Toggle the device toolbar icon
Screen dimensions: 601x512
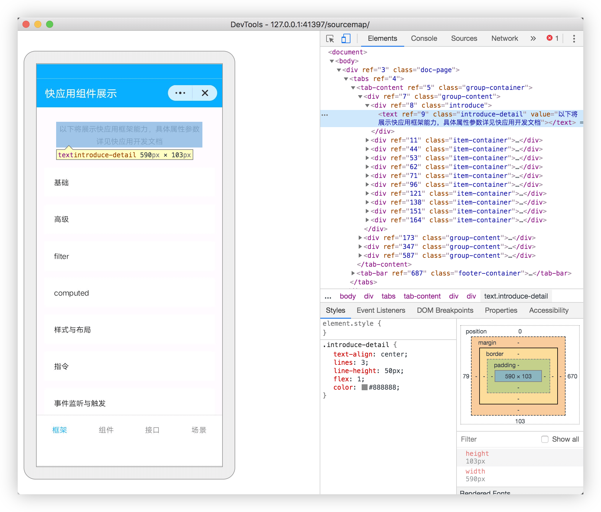point(346,39)
